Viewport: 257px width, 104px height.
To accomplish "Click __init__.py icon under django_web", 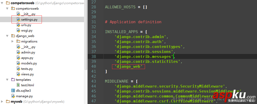I will pos(18,47).
